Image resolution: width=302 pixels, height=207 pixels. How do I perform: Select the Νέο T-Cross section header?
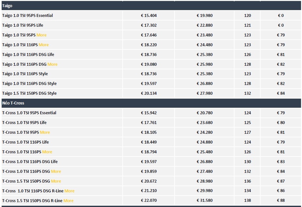(13, 103)
